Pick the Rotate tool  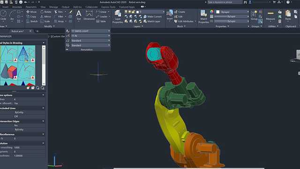coord(46,12)
